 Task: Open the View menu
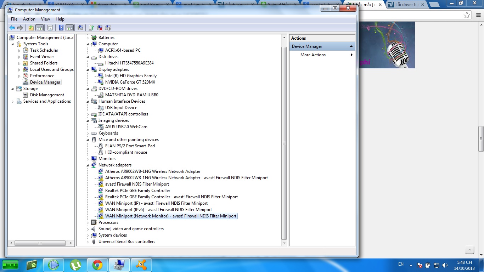(x=45, y=19)
